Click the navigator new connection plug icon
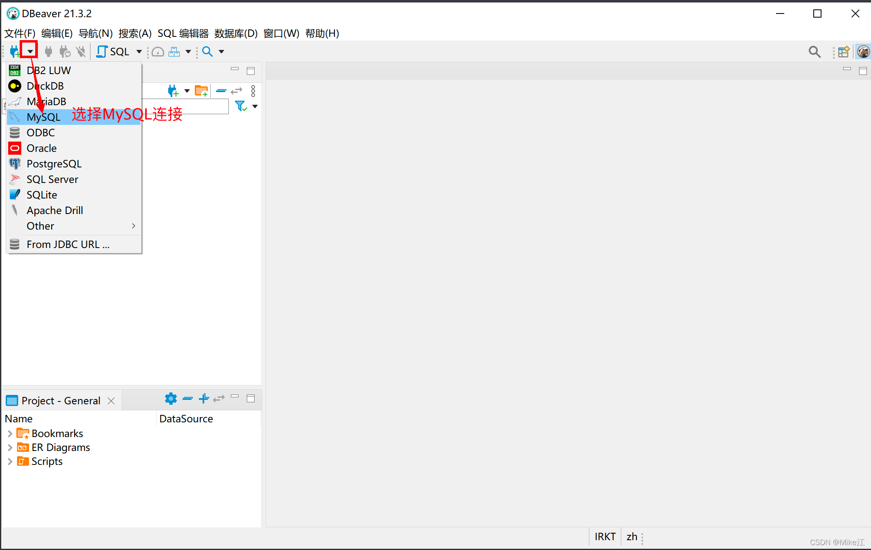The height and width of the screenshot is (550, 871). click(x=174, y=90)
